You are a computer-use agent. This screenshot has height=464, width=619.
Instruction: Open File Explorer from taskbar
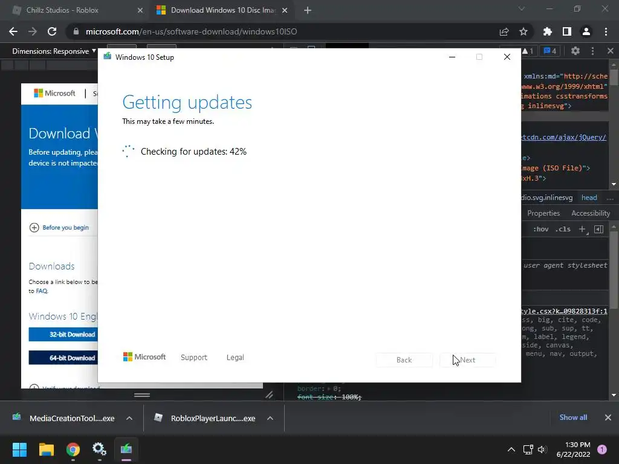[46, 449]
